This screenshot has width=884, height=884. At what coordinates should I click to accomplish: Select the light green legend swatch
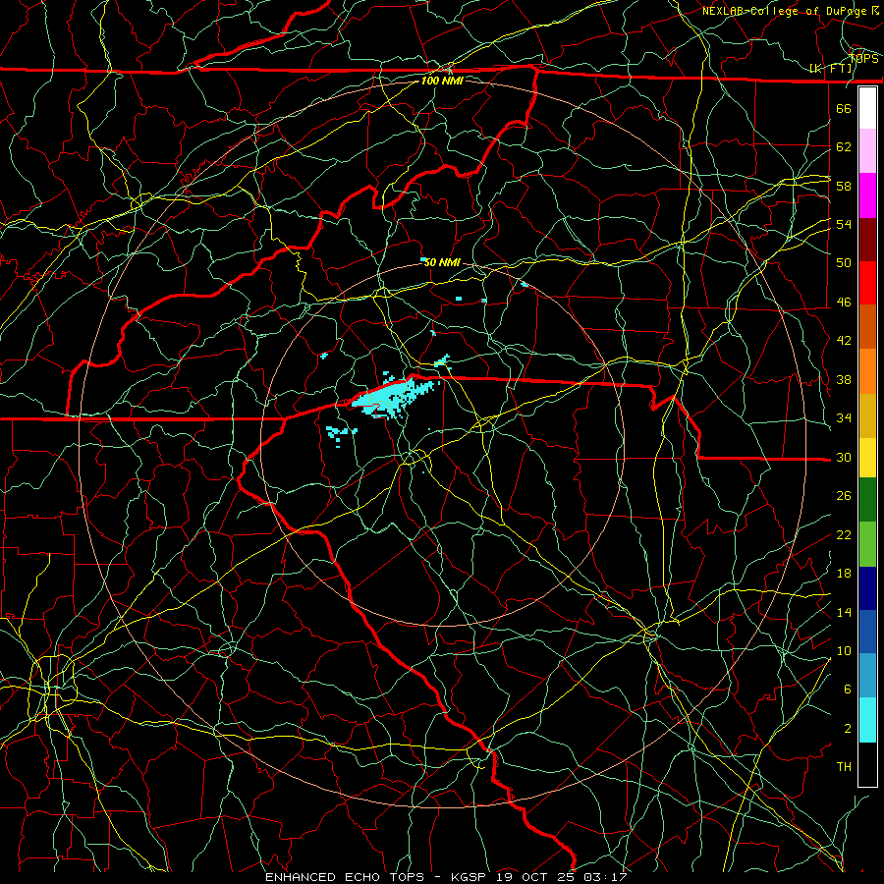[x=867, y=544]
